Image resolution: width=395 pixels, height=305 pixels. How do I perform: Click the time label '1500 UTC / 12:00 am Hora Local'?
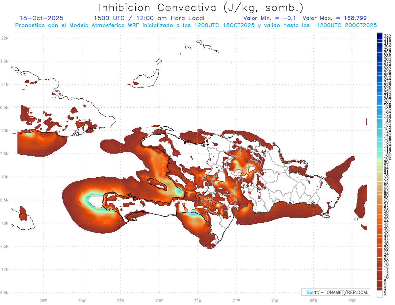(x=149, y=18)
